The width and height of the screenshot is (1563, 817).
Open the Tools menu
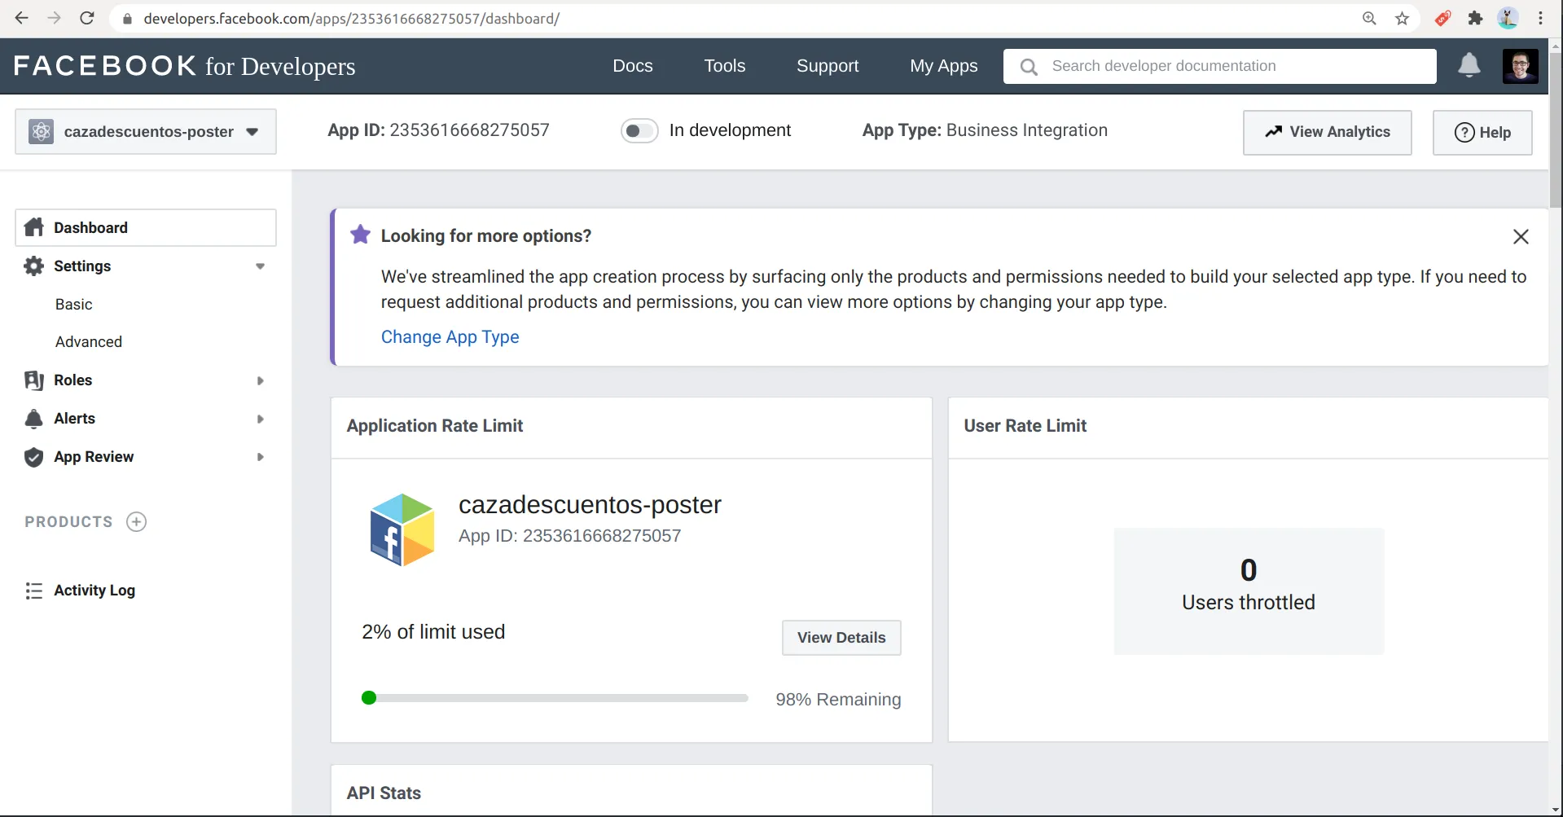coord(725,66)
